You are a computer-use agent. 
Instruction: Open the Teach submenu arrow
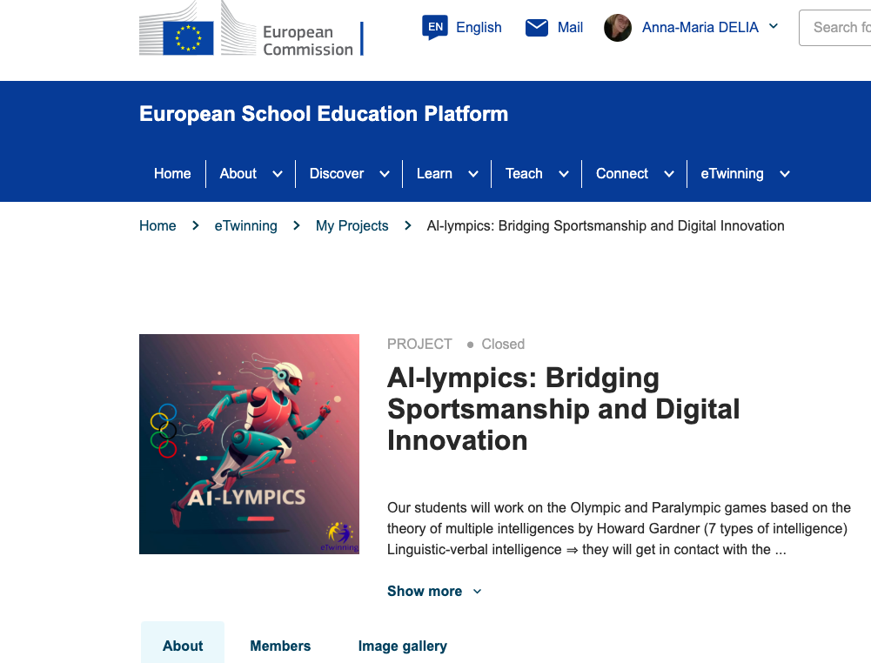pyautogui.click(x=564, y=174)
